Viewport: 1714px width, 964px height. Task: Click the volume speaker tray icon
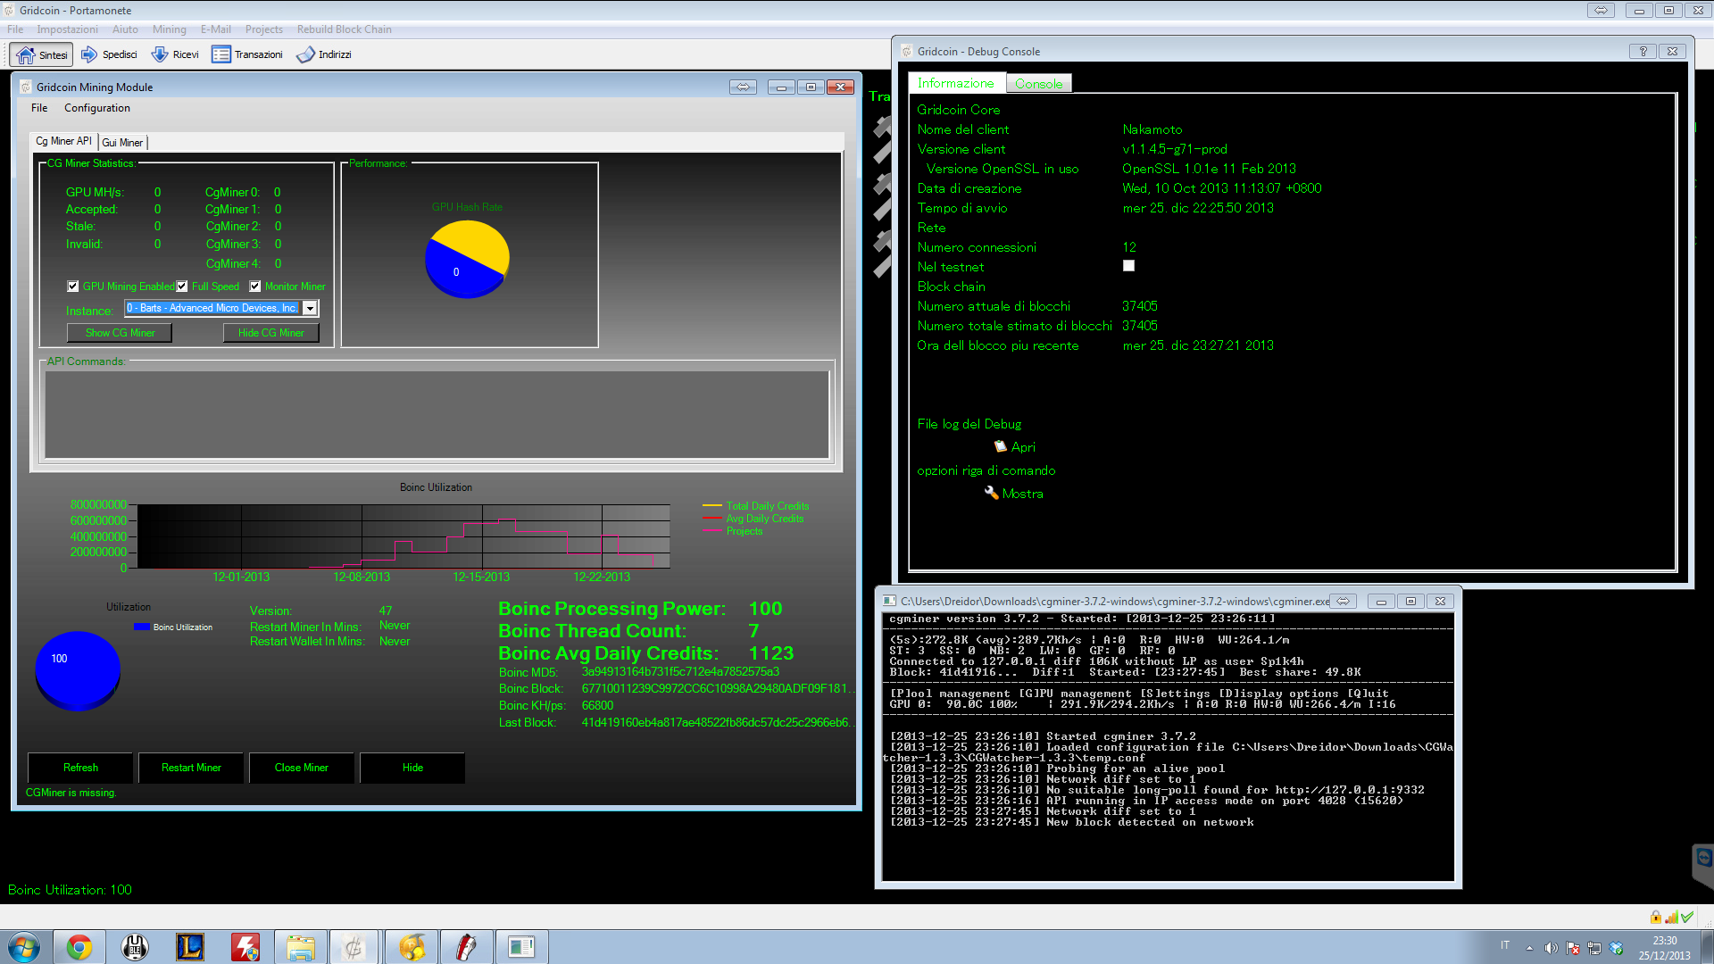click(1552, 948)
